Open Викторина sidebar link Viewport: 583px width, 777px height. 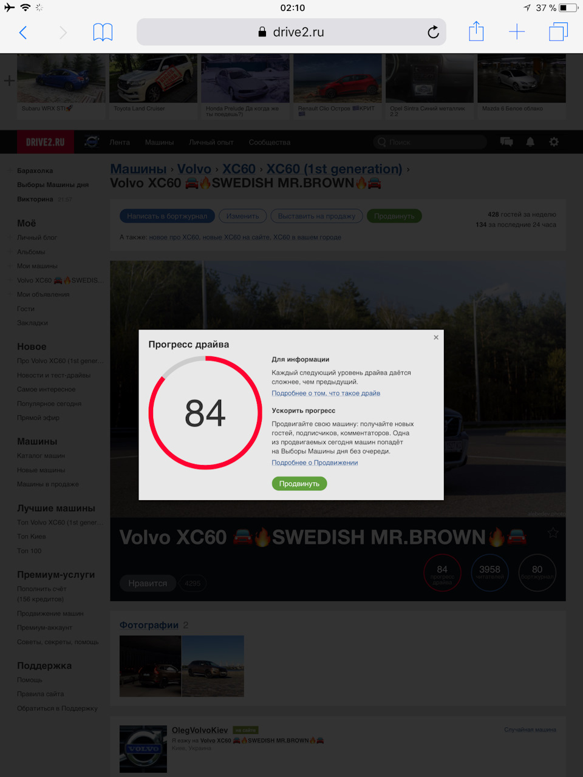[35, 199]
